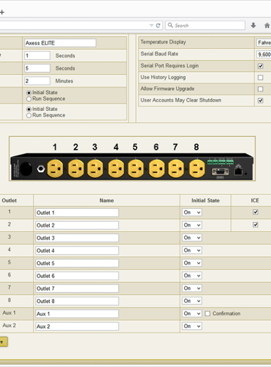Viewport: 271px width, 367px height.
Task: Edit the Outlet 5 name field
Action: coord(77,263)
